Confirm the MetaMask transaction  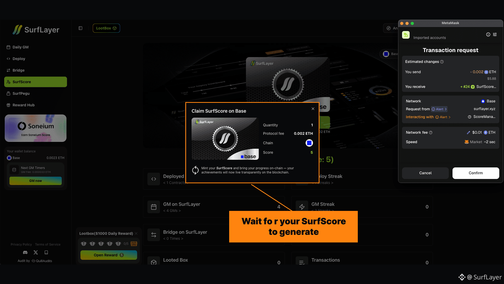pos(476,173)
